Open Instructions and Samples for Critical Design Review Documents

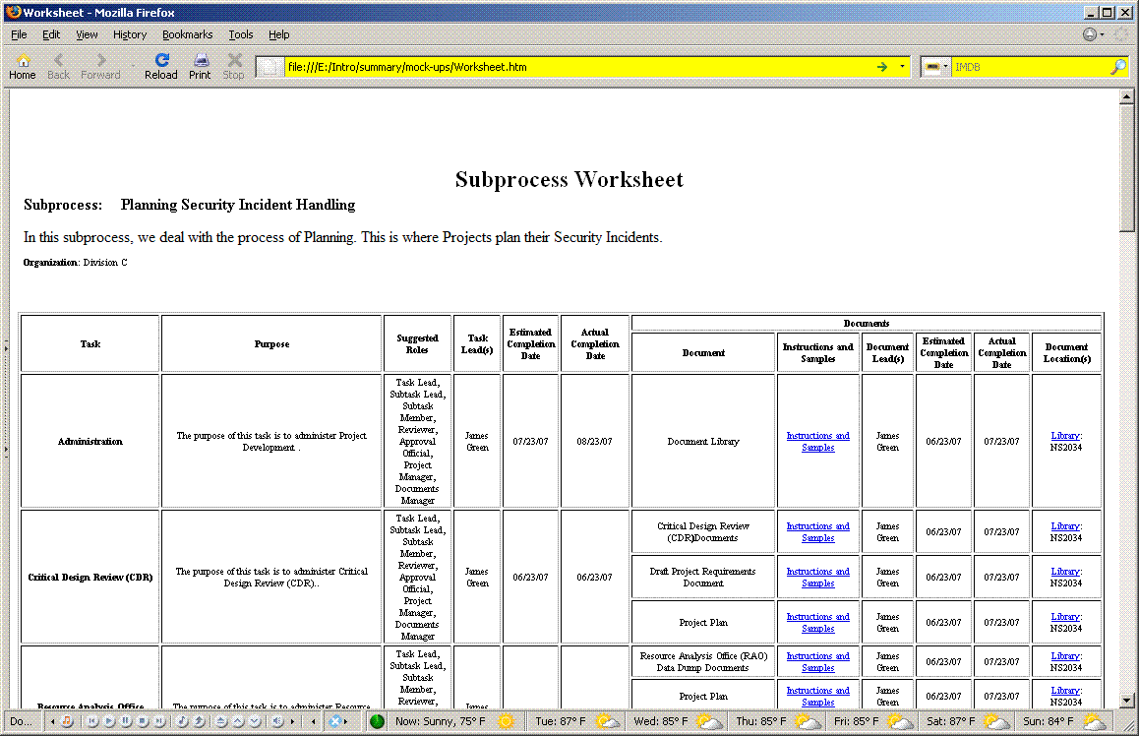coord(818,532)
